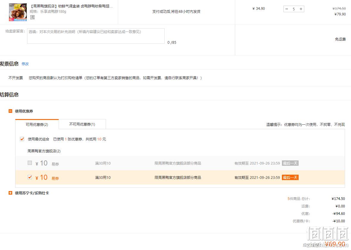Open the 周黑鸭 product thumbnail image
Viewport: 351px width, 250px height.
click(x=18, y=12)
